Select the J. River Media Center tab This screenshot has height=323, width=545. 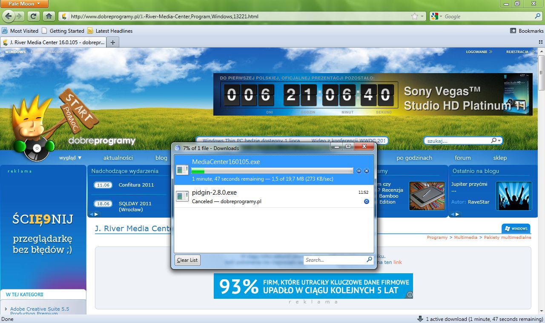[53, 42]
